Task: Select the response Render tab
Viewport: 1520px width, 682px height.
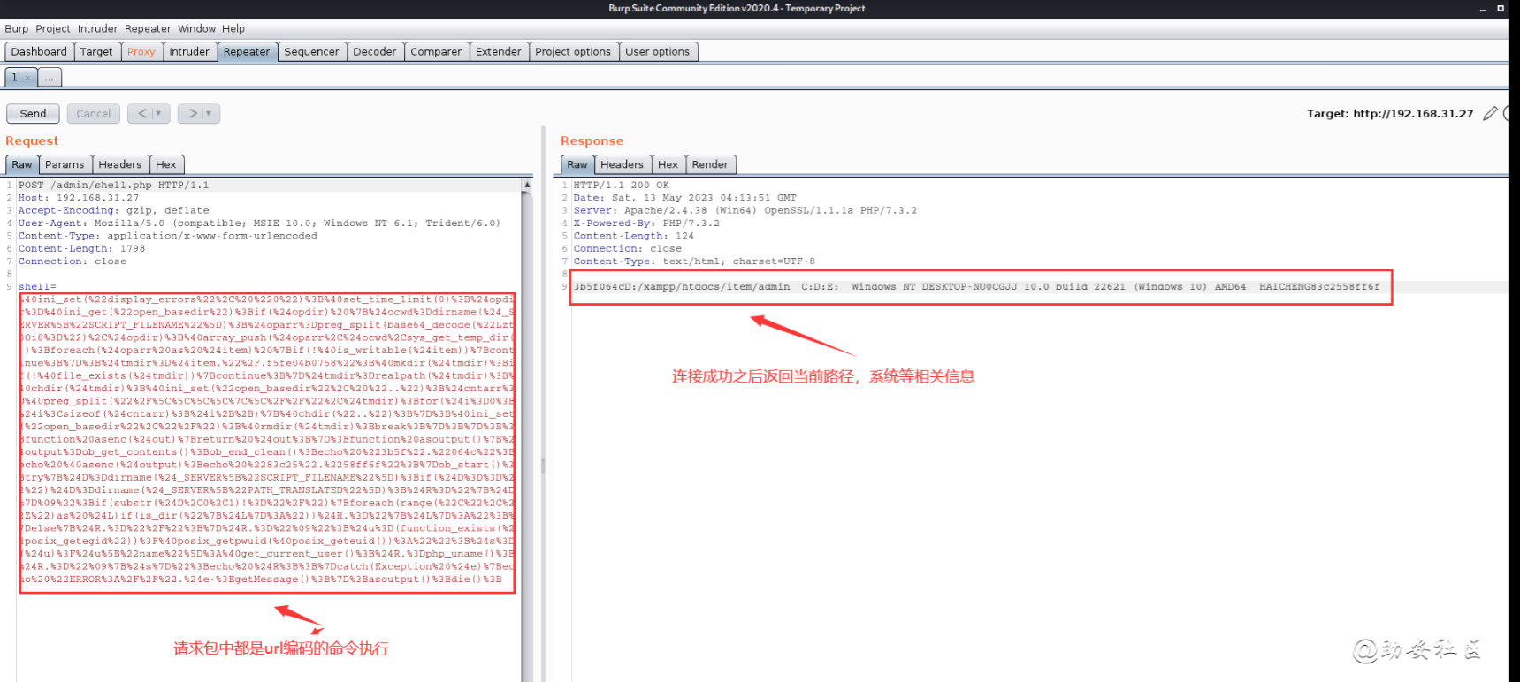Action: point(710,164)
